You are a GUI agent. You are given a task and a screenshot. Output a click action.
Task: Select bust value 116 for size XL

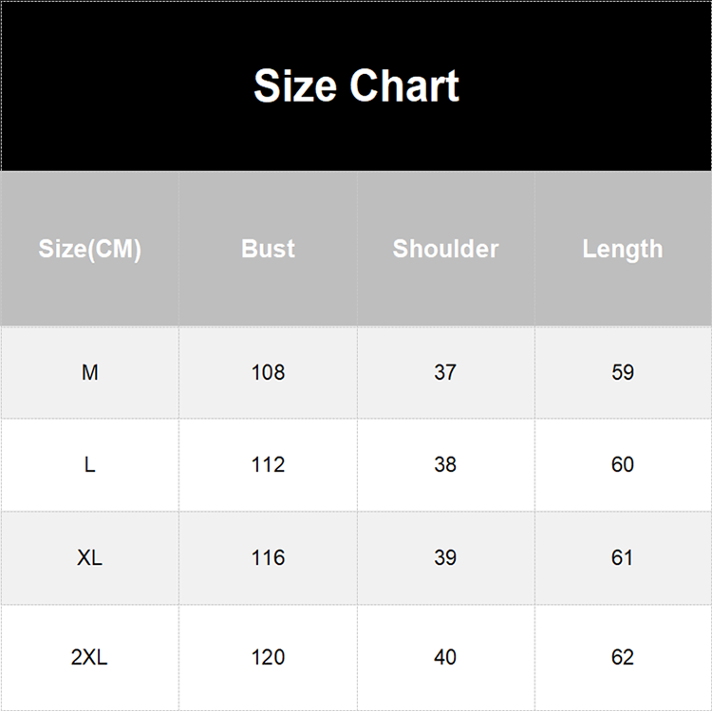coord(268,557)
